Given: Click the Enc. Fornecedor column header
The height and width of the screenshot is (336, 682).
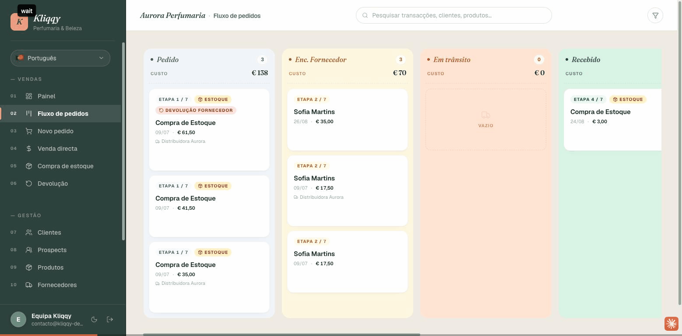Looking at the screenshot, I should point(321,59).
